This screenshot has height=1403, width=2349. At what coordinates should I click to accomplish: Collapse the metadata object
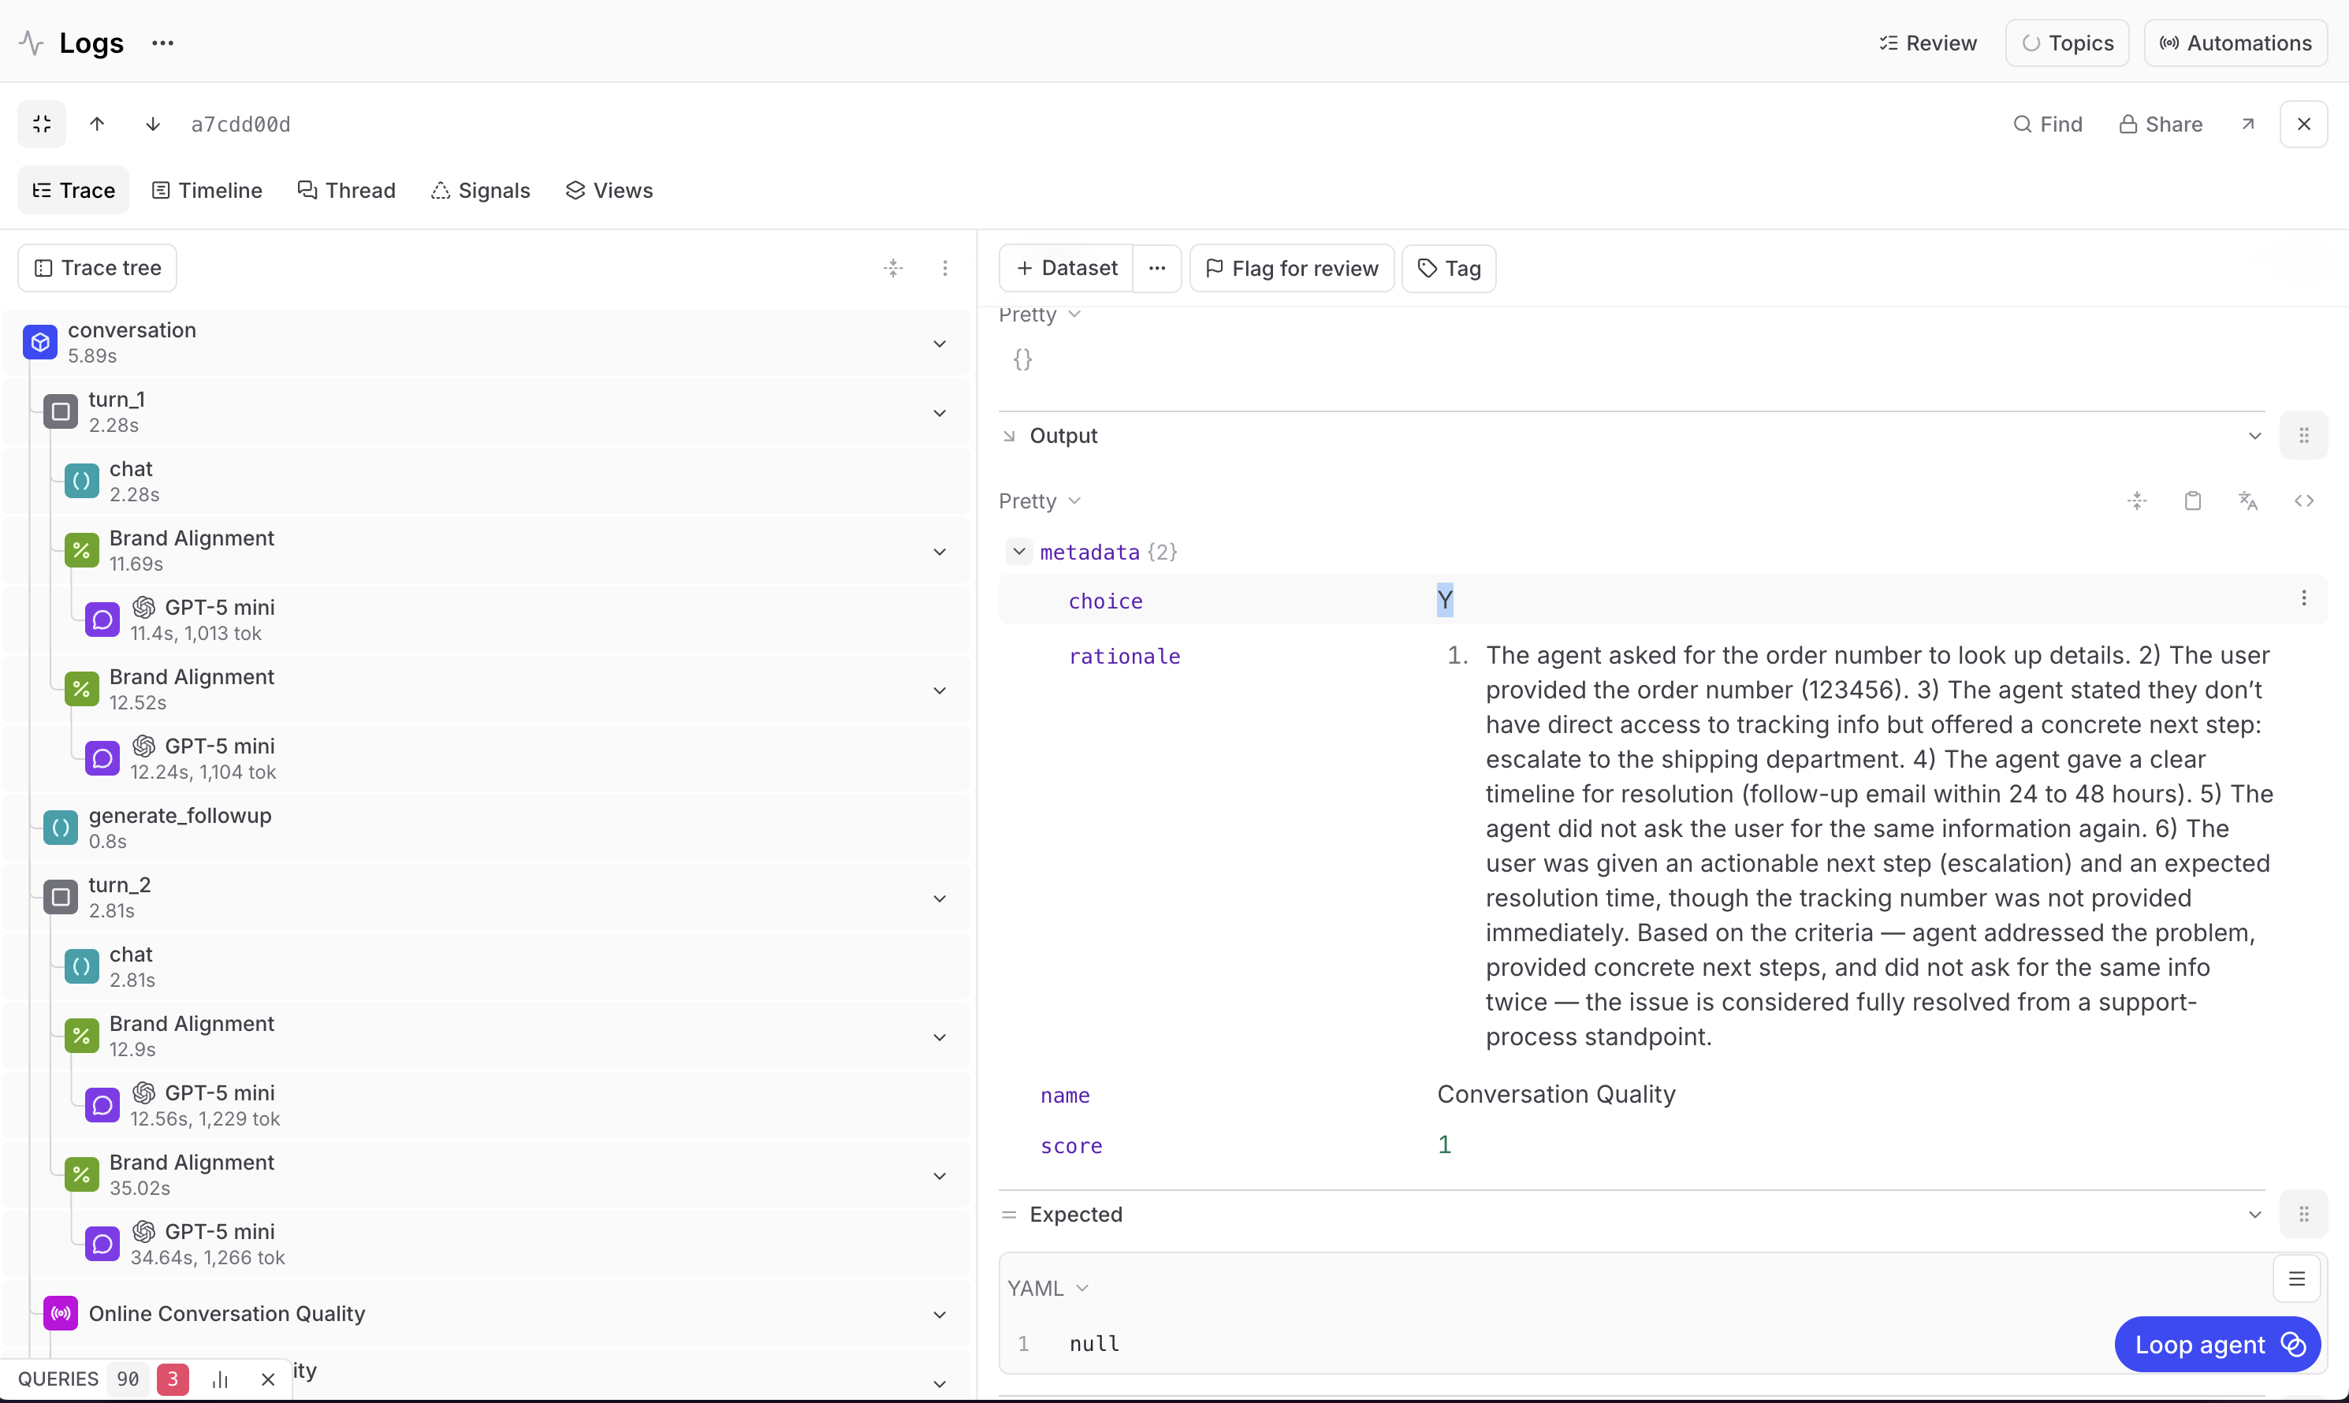point(1019,551)
